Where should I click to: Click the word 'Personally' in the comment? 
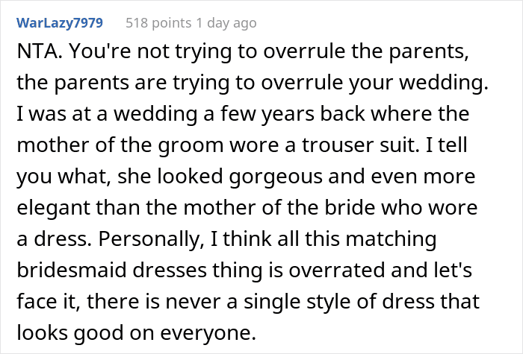(151, 239)
